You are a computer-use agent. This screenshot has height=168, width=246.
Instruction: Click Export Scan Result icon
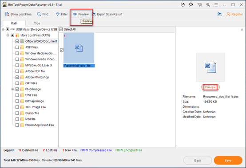click(94, 14)
